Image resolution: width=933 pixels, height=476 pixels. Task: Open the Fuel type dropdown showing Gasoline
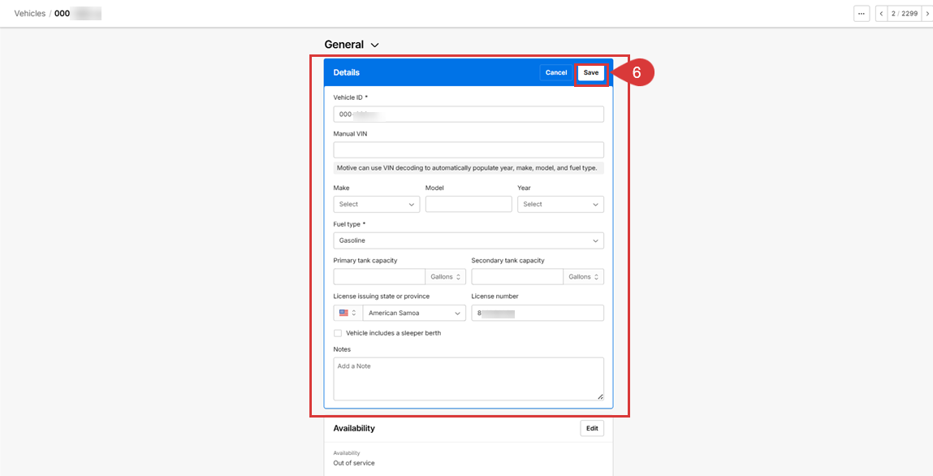[x=468, y=240]
